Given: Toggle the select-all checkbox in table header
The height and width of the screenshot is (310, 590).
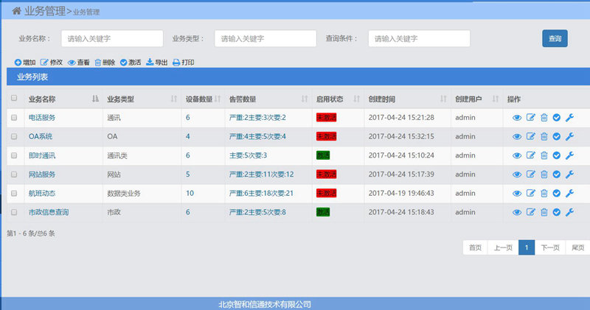Looking at the screenshot, I should pos(14,98).
